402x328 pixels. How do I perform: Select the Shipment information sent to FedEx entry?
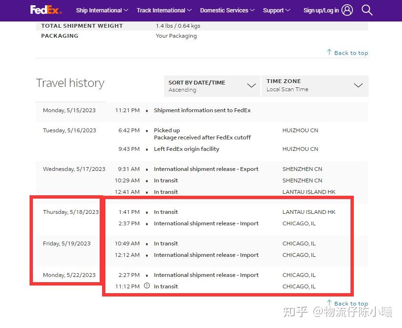coord(202,110)
